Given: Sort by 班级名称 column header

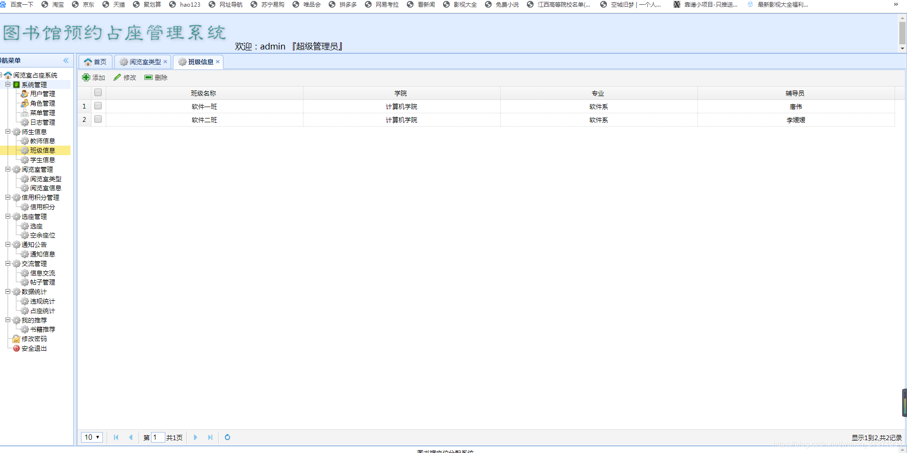Looking at the screenshot, I should click(204, 93).
